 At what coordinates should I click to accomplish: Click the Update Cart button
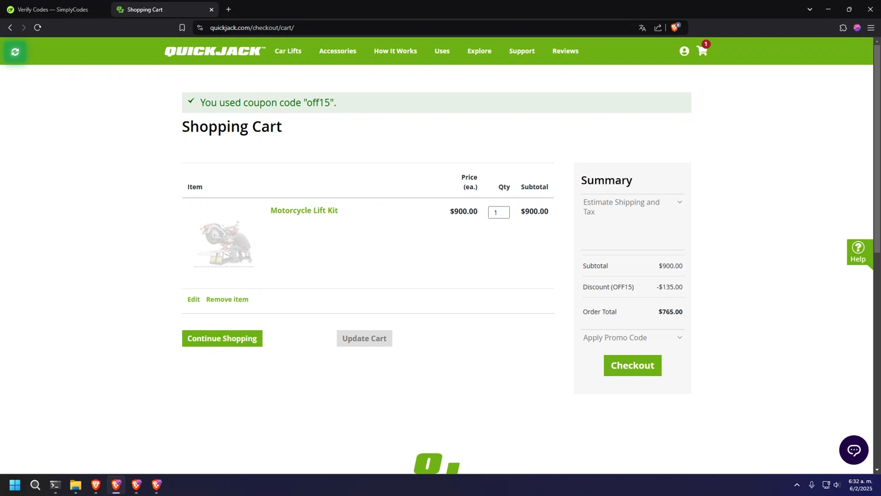[x=364, y=339]
